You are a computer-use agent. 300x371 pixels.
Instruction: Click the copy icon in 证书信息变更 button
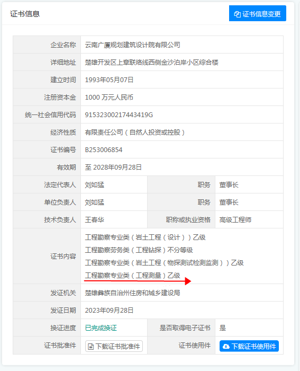(238, 14)
